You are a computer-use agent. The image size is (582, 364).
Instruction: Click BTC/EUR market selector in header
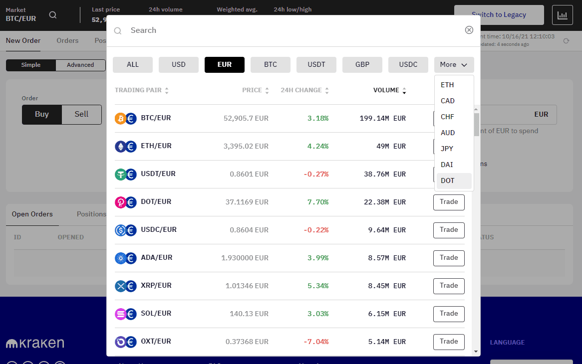(x=21, y=15)
